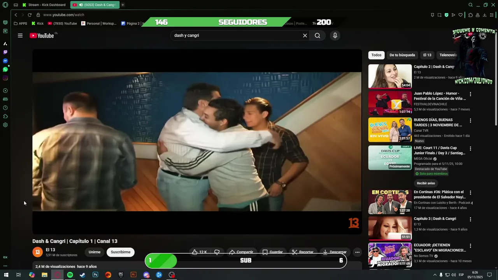Image resolution: width=498 pixels, height=280 pixels.
Task: Take a snapshot with the toolbar capture icon
Action: (439, 15)
